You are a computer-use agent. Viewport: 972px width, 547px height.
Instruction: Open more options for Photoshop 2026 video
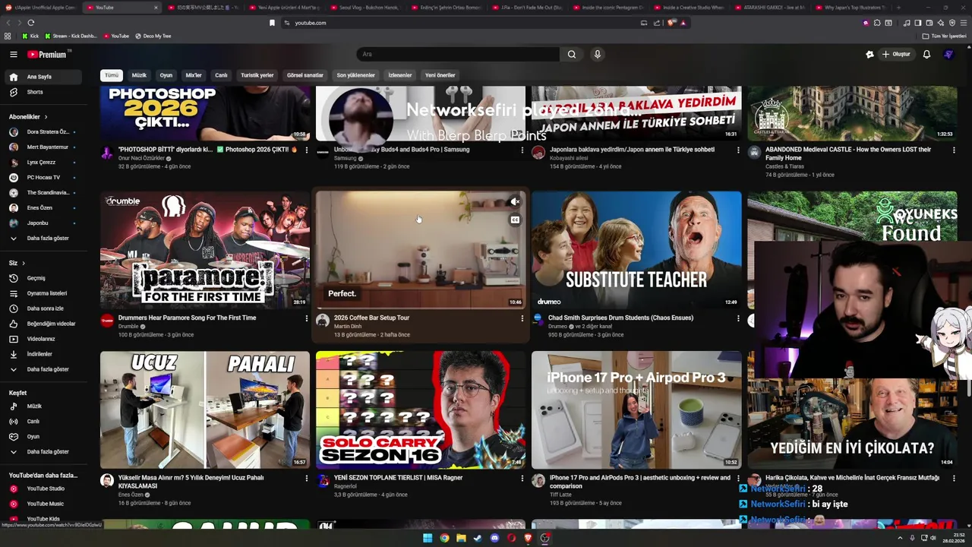(307, 150)
